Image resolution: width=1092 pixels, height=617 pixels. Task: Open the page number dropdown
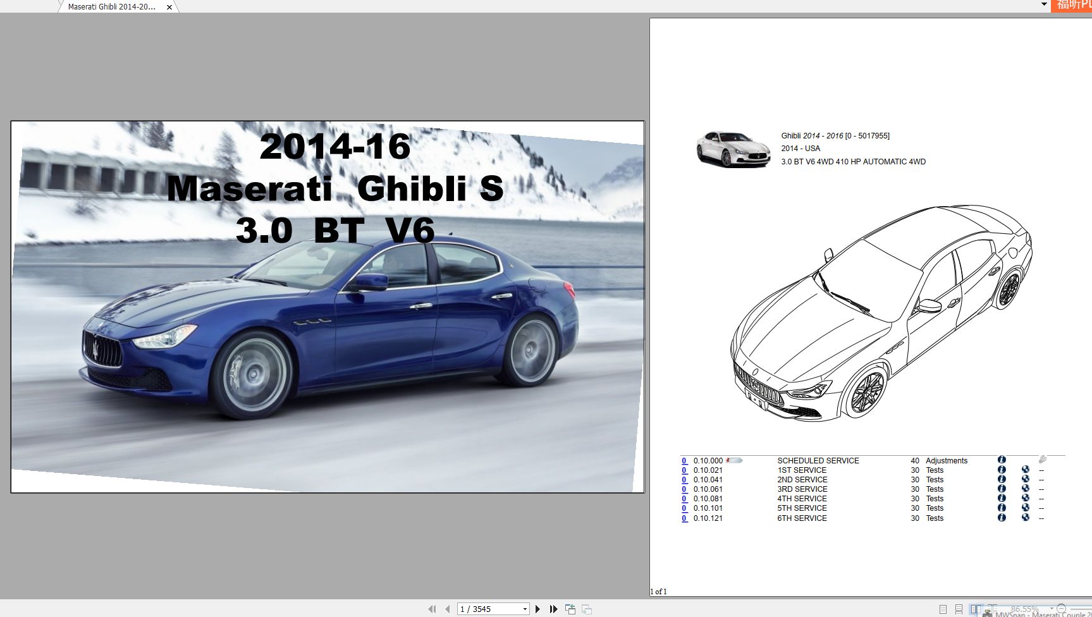point(525,609)
